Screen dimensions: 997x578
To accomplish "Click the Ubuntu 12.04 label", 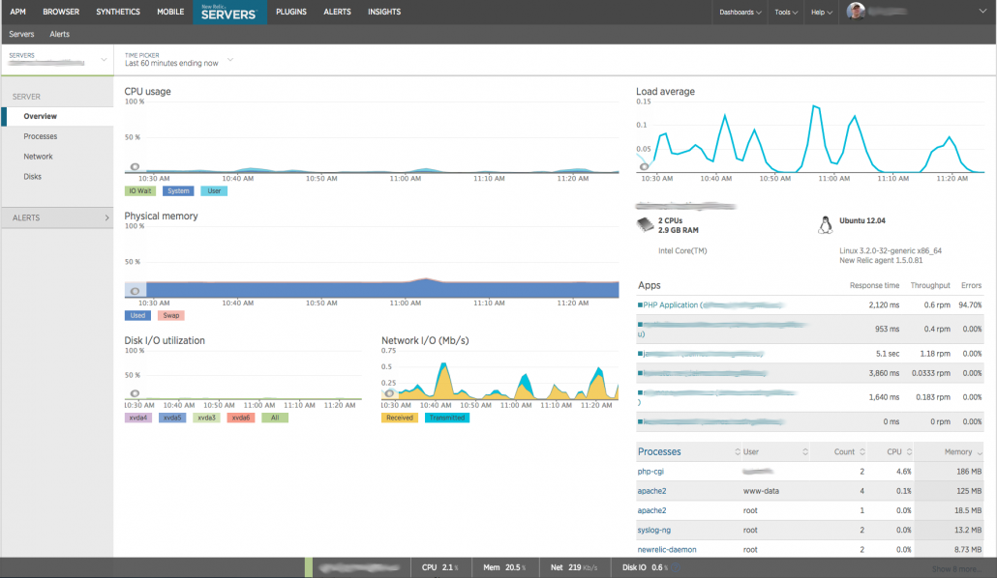I will pyautogui.click(x=862, y=221).
